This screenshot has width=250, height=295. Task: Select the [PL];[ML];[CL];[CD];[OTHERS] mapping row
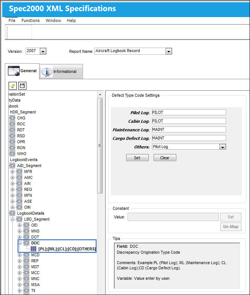tap(67, 249)
